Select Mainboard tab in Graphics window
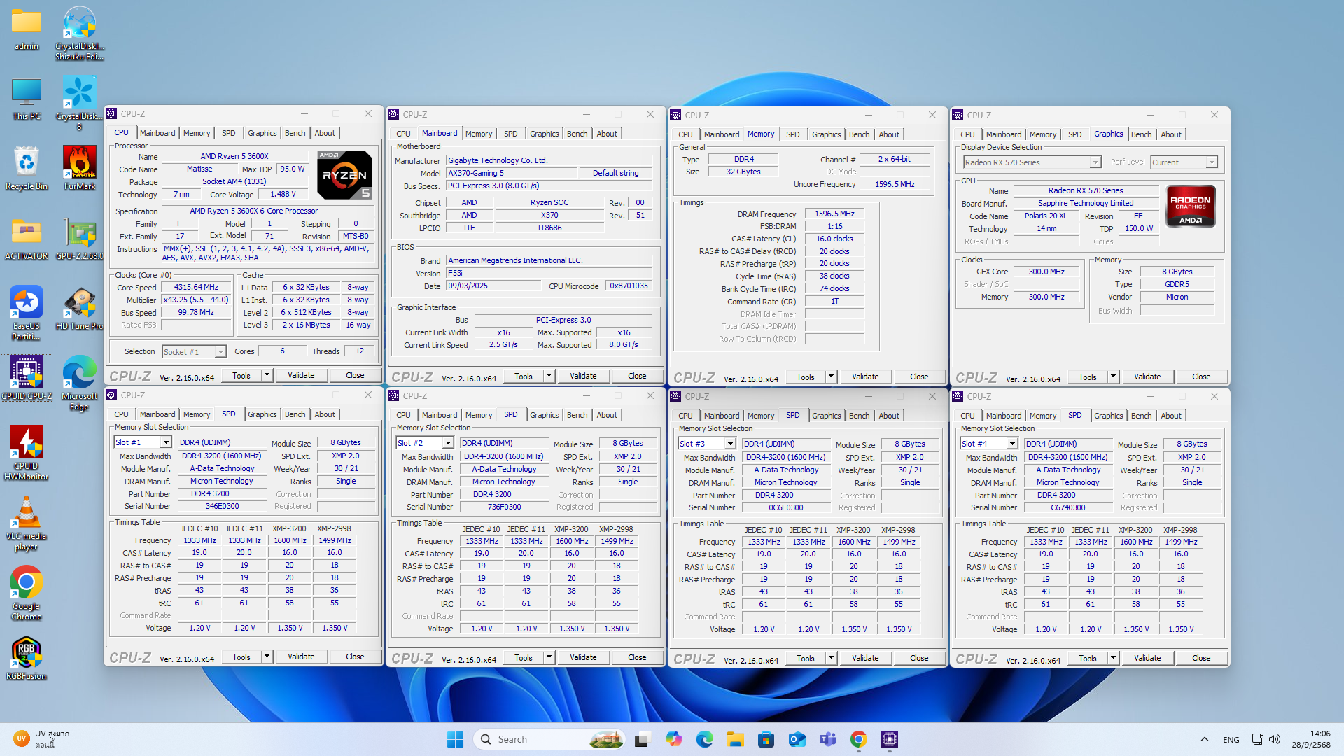 pyautogui.click(x=1004, y=134)
